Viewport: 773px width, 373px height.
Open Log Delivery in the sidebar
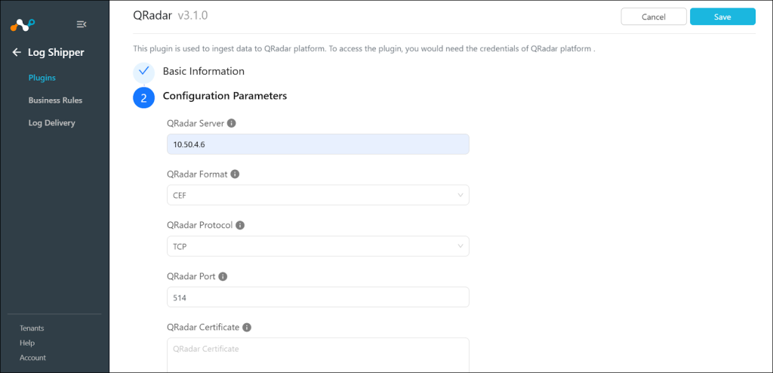[x=52, y=123]
